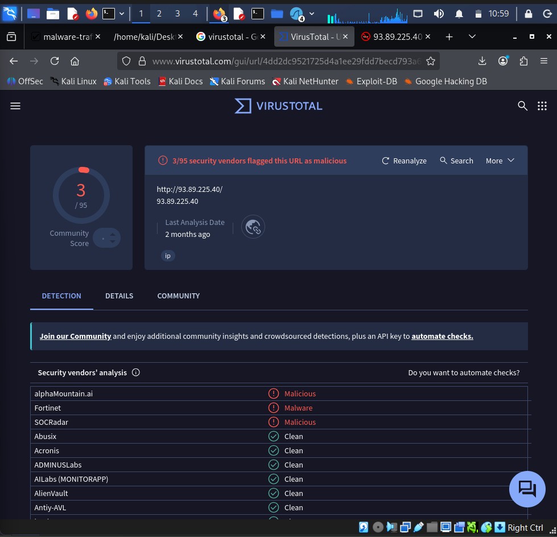Open a new browser tab
The image size is (557, 537).
click(449, 36)
